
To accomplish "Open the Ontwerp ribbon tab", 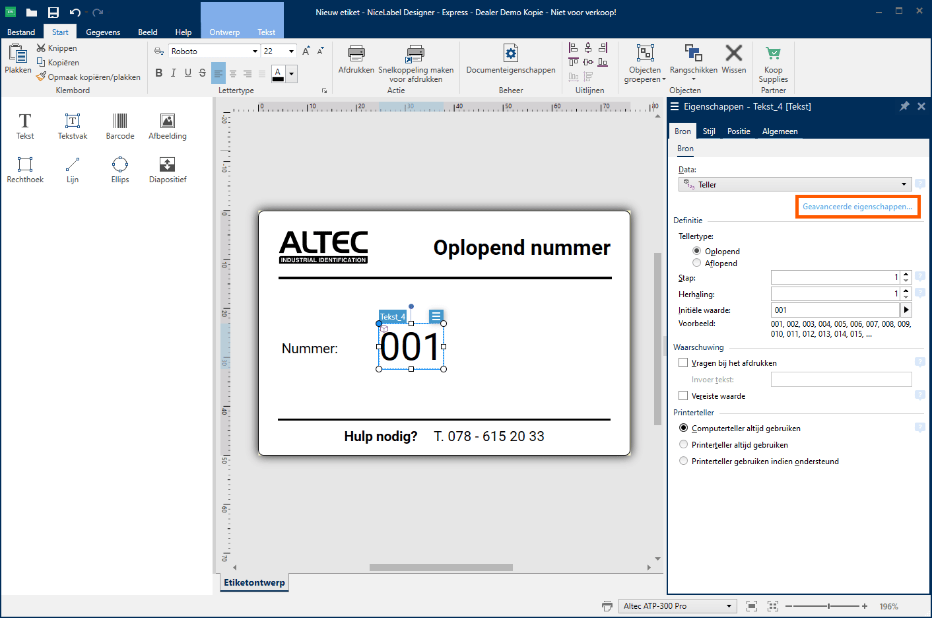I will [224, 32].
